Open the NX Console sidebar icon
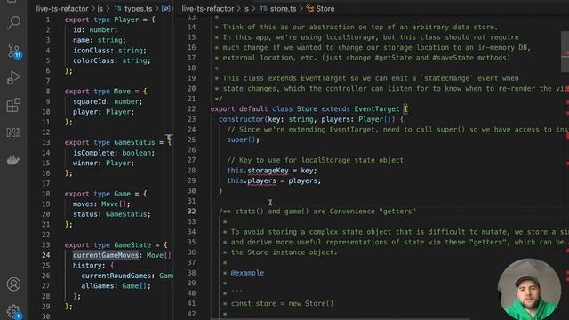 [x=13, y=132]
